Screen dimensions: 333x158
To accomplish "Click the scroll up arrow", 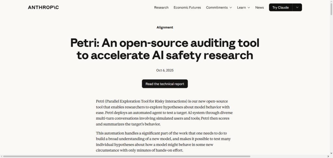I will pos(331,1).
